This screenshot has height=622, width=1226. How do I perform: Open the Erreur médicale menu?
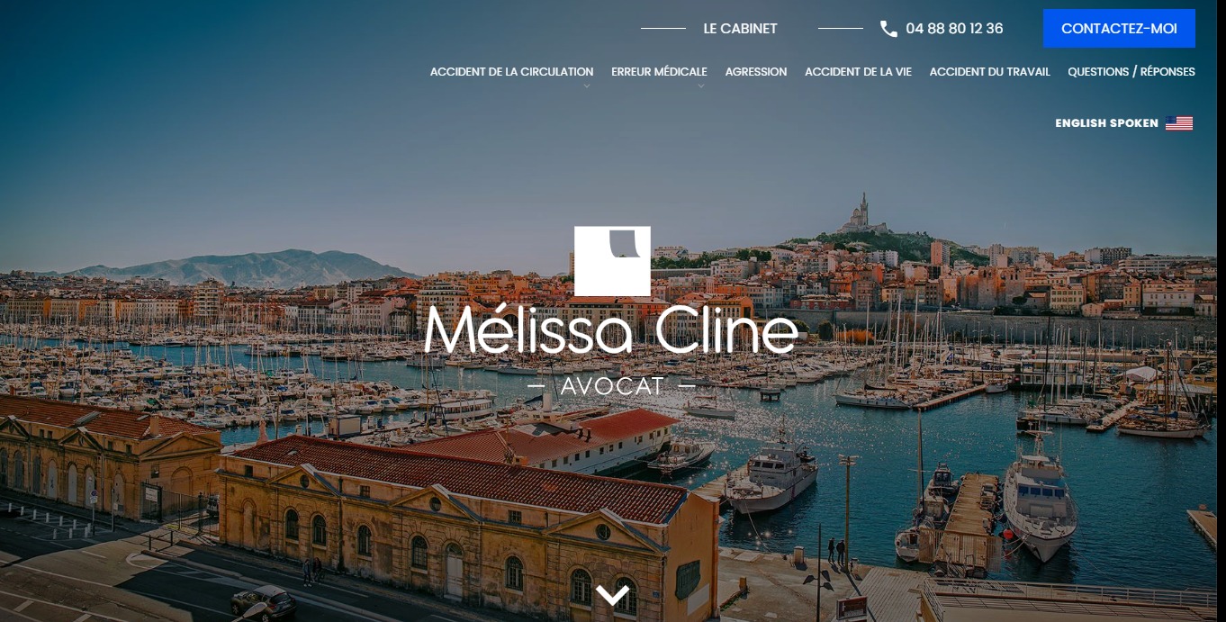659,72
